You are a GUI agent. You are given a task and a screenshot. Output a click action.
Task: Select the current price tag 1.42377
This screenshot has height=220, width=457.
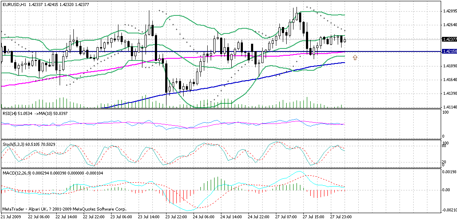[x=448, y=39]
